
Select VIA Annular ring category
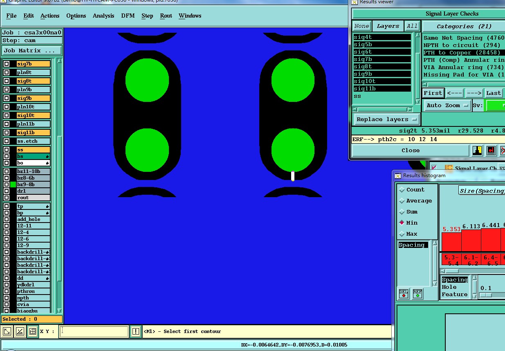[464, 67]
